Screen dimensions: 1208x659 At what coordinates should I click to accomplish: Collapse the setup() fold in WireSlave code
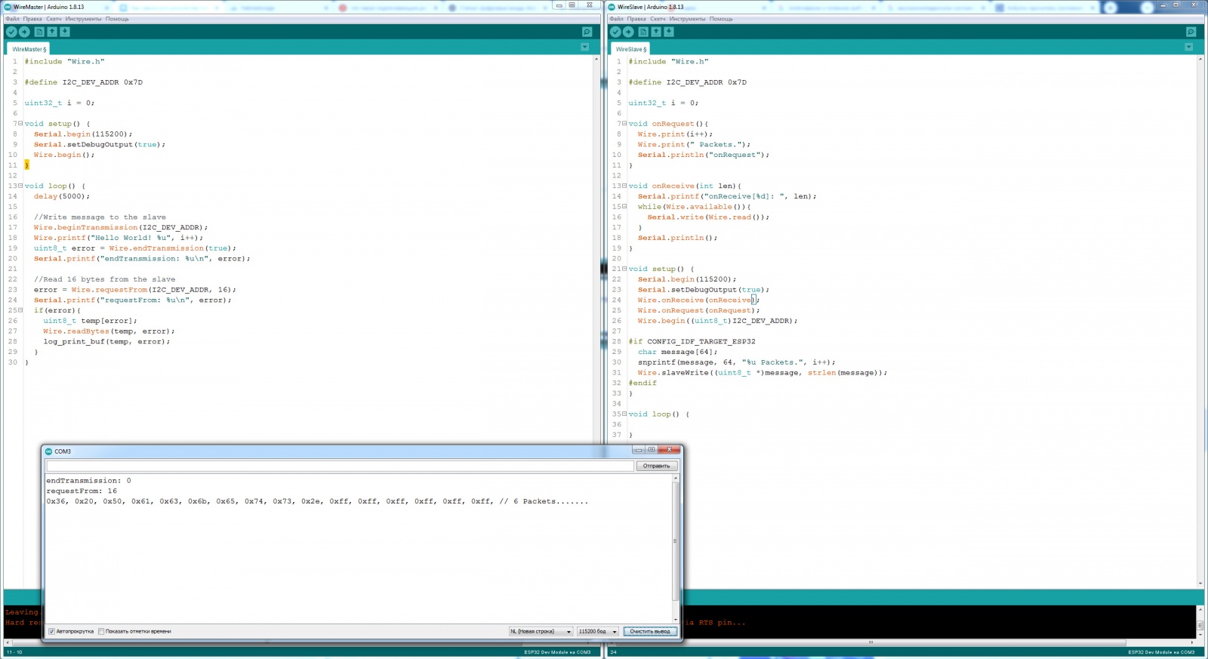pyautogui.click(x=624, y=269)
